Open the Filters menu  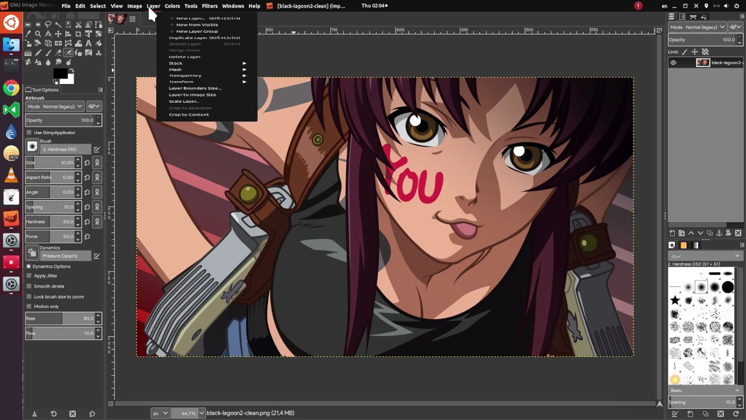209,6
